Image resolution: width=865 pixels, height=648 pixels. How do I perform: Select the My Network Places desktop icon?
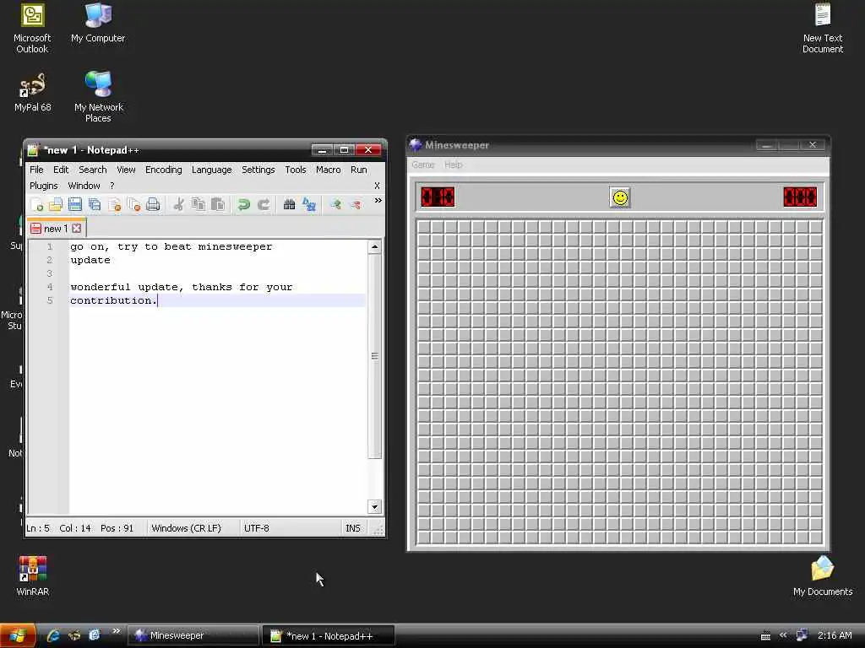point(98,96)
